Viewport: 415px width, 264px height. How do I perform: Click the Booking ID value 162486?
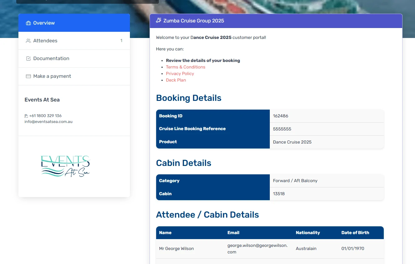(x=280, y=116)
